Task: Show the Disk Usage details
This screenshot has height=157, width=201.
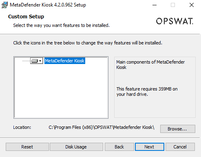Action: click(76, 147)
